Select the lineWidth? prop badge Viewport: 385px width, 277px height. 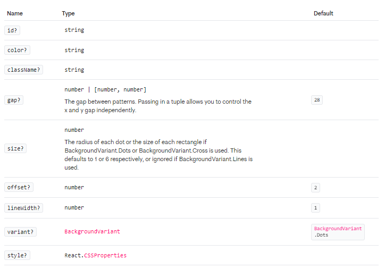click(x=23, y=207)
